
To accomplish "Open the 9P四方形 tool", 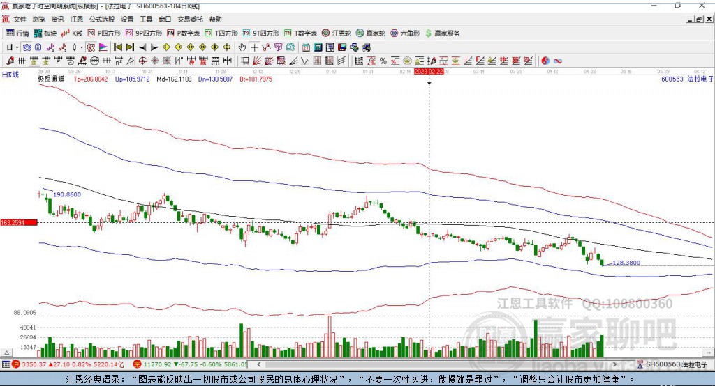I will [144, 33].
